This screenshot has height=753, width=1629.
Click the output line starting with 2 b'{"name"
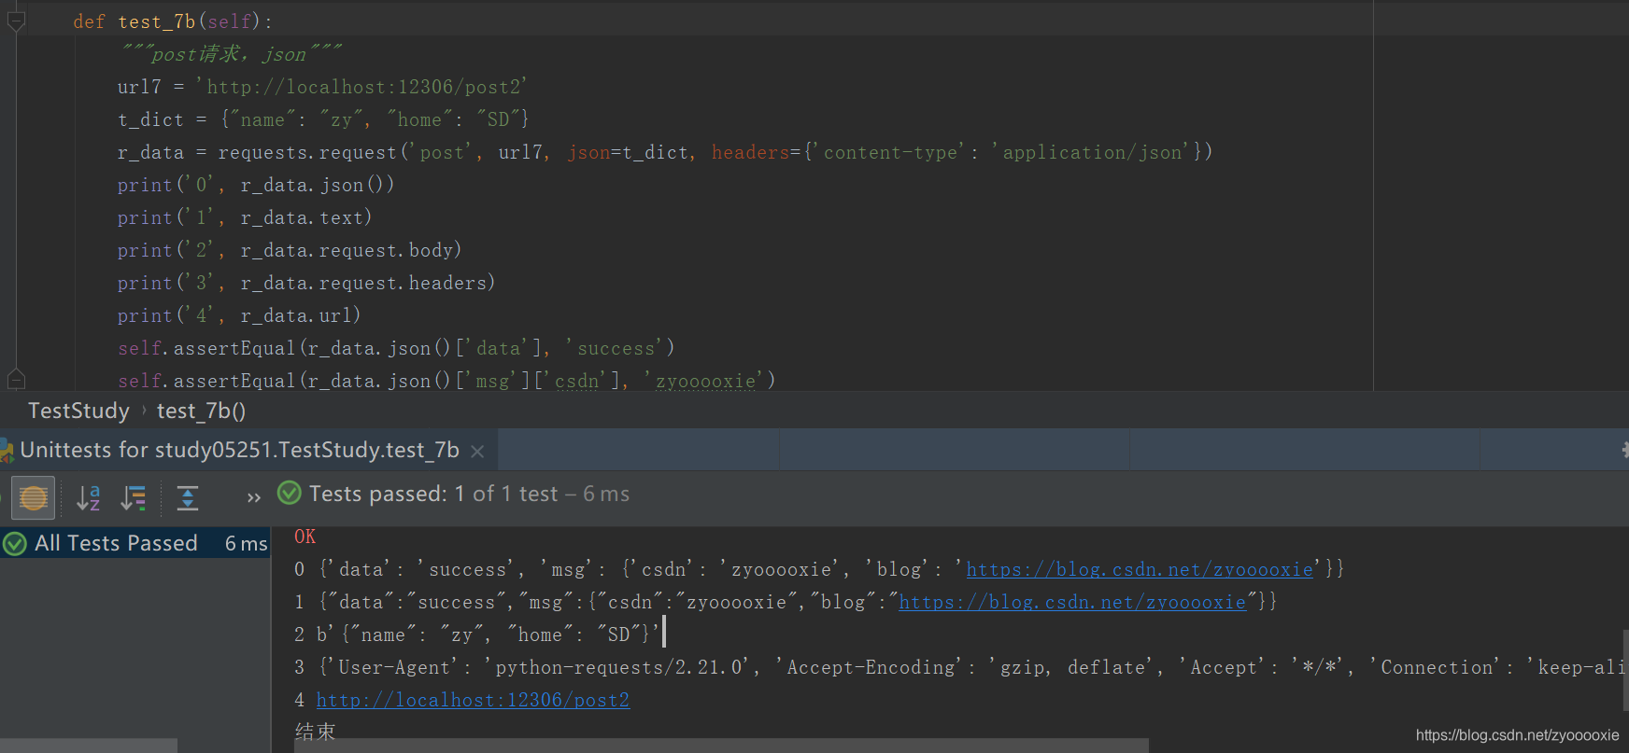[476, 634]
